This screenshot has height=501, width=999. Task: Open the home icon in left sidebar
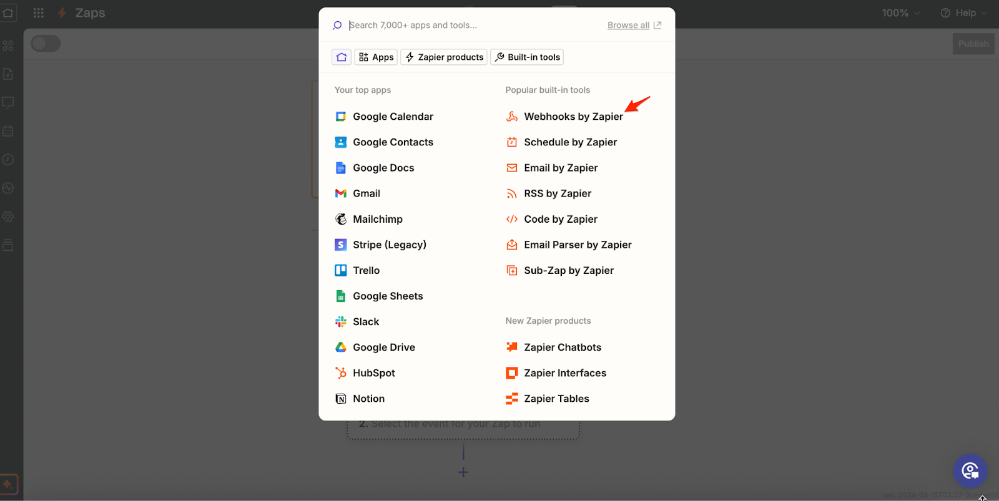click(x=8, y=12)
